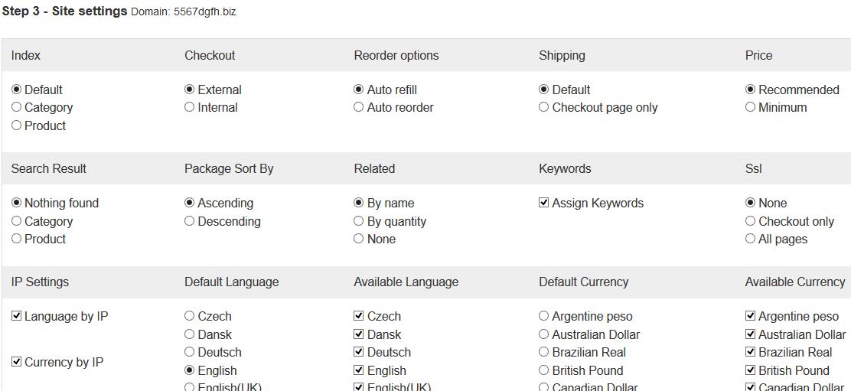Choose Internal checkout option

189,107
